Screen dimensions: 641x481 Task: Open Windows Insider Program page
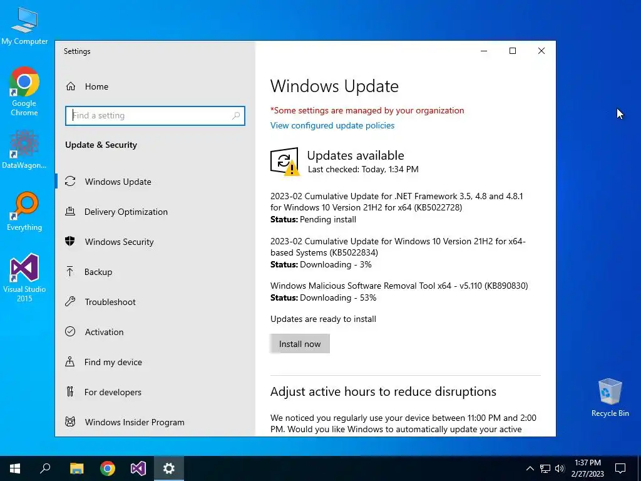pos(155,422)
